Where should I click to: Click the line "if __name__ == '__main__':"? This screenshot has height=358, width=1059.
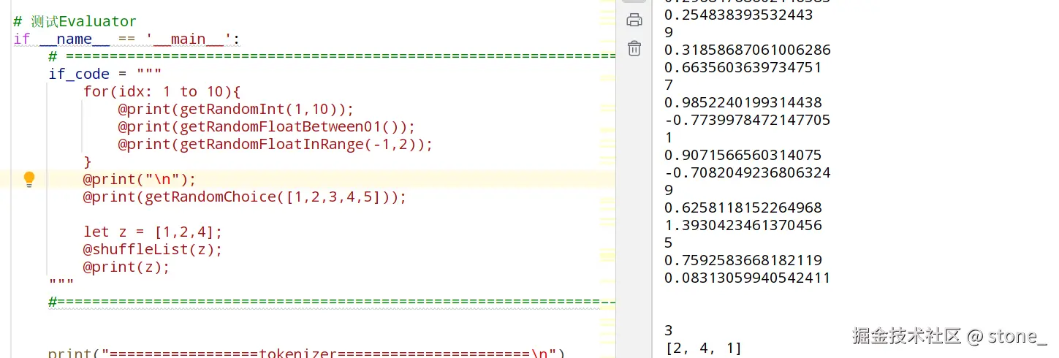click(x=126, y=39)
